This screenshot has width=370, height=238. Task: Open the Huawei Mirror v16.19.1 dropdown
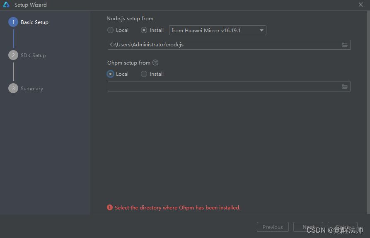tap(218, 30)
